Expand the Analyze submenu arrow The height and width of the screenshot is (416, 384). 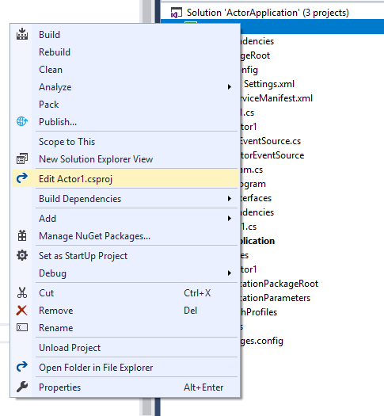click(x=230, y=86)
